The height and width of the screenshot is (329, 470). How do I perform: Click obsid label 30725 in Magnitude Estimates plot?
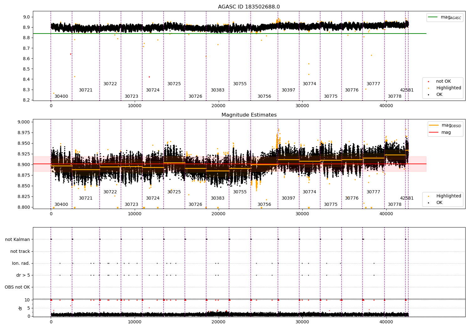[174, 192]
